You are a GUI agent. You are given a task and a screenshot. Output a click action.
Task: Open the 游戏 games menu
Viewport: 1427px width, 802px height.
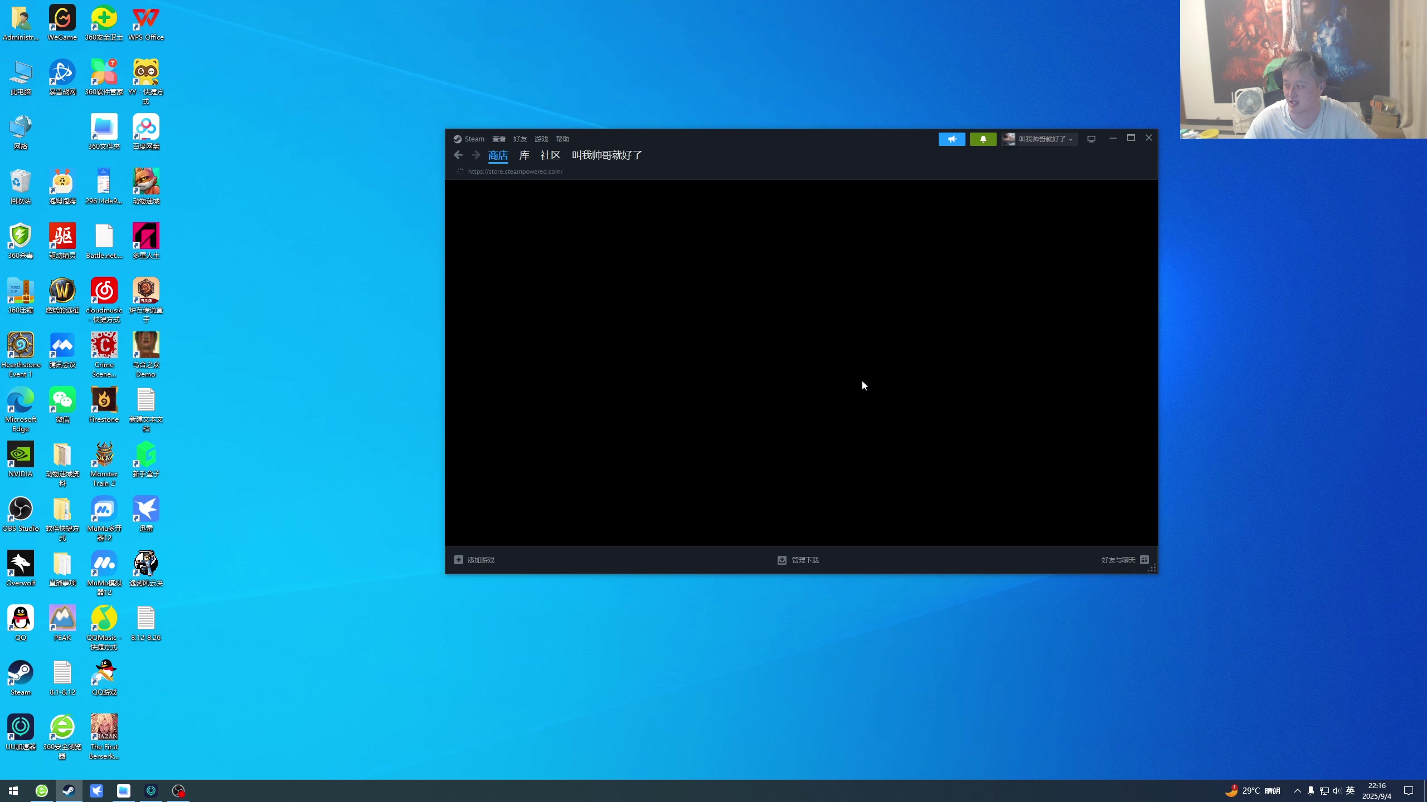click(x=541, y=139)
